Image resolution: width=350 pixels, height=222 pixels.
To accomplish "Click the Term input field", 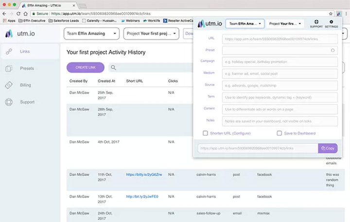I will pyautogui.click(x=280, y=98).
